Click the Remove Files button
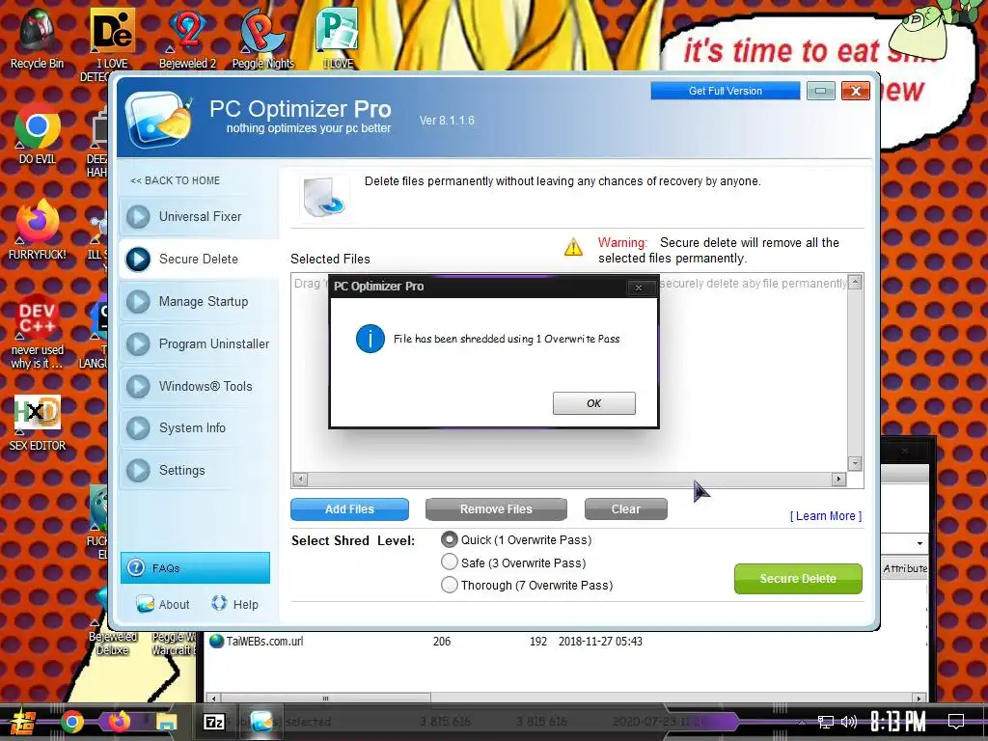Screen dimensions: 988x741 [496, 509]
